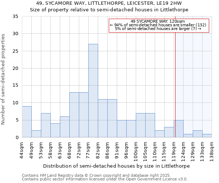Image resolution: width=219 pixels, height=183 pixels.
Task: Click the last histogram bar ending at 138sqm
Action: tap(207, 136)
